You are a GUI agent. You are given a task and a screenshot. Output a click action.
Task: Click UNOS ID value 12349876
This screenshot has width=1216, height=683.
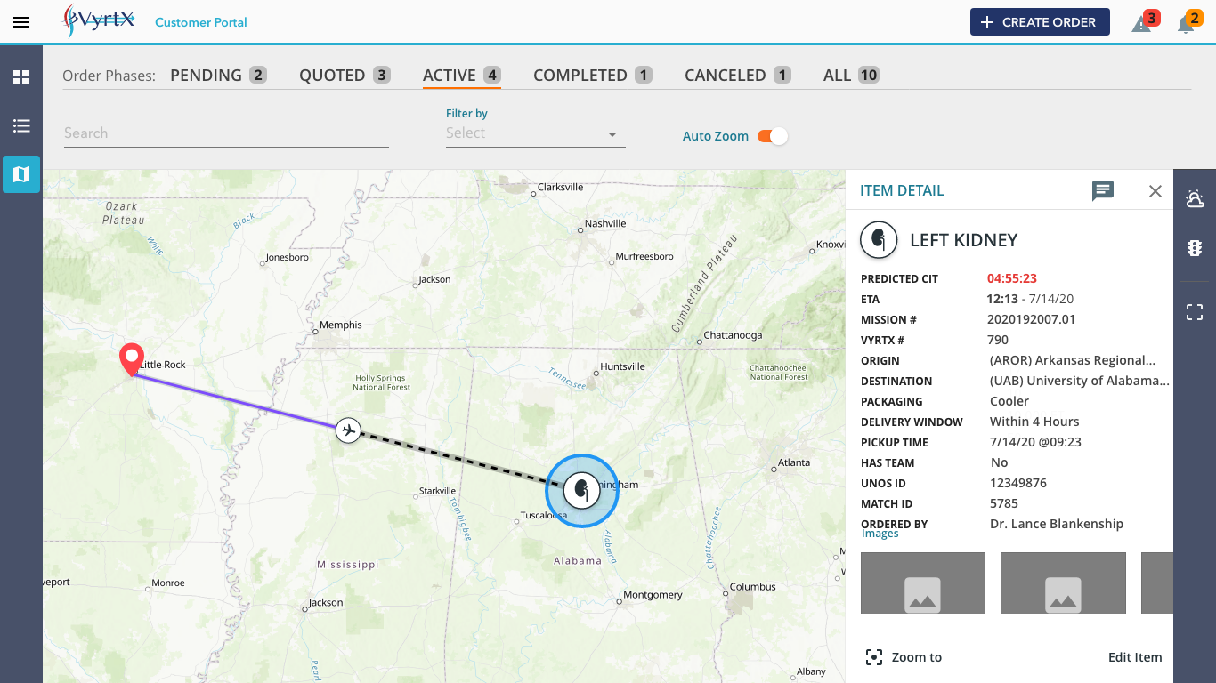click(x=1018, y=483)
